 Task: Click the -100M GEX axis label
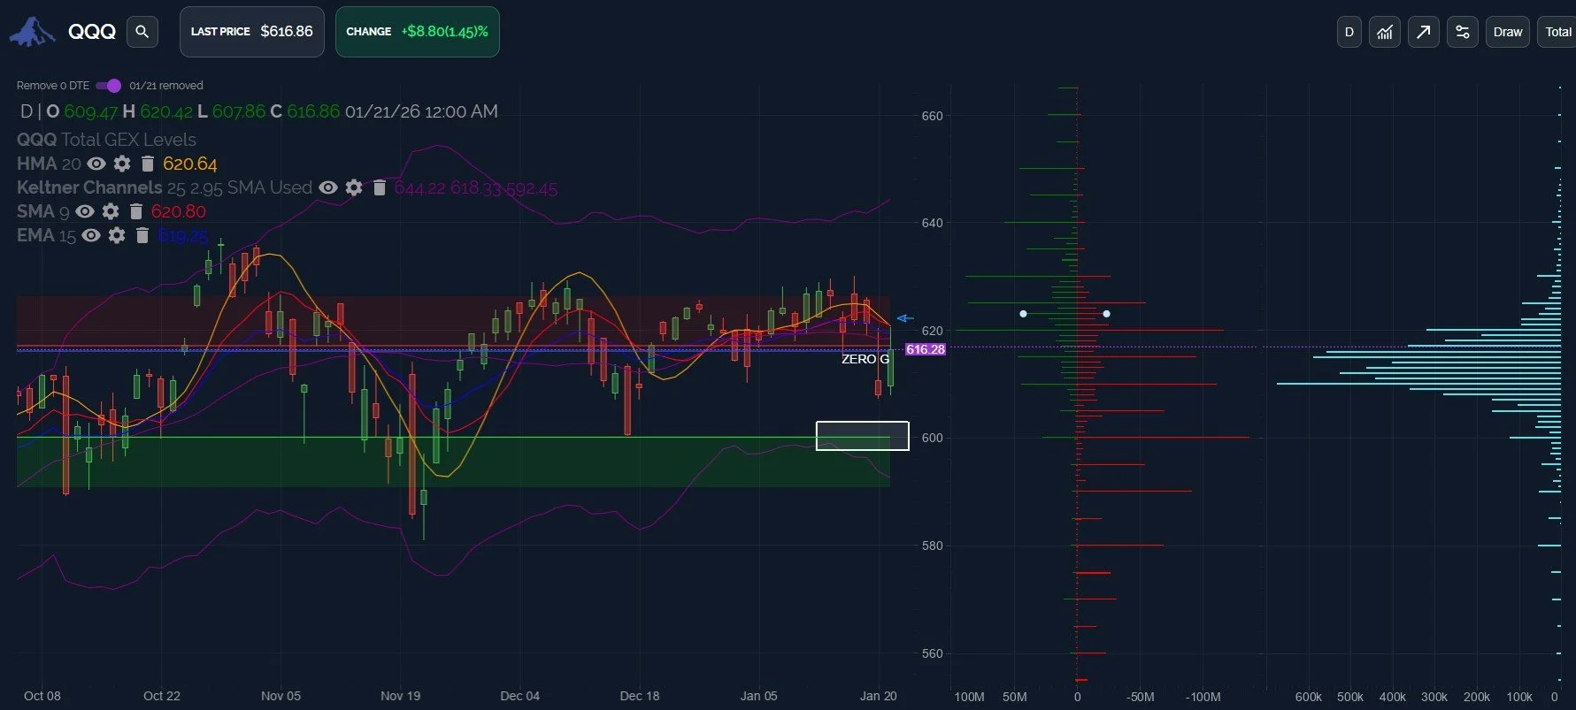[x=1203, y=697]
